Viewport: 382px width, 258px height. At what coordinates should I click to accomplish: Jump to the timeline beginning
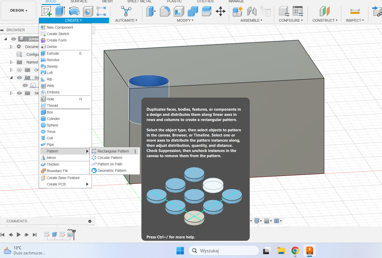pyautogui.click(x=3, y=235)
